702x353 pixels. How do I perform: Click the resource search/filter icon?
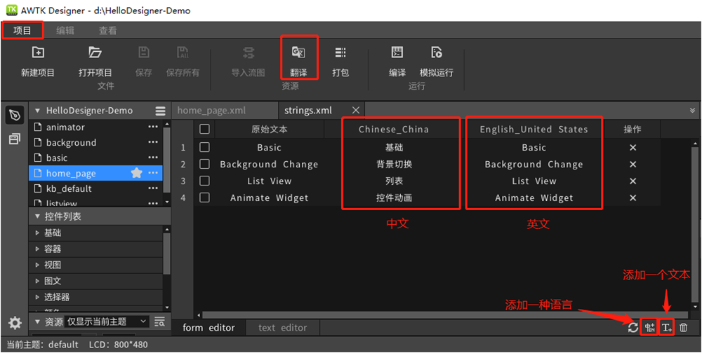[x=159, y=321]
